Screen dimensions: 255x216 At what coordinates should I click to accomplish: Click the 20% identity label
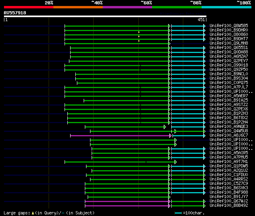49,3
